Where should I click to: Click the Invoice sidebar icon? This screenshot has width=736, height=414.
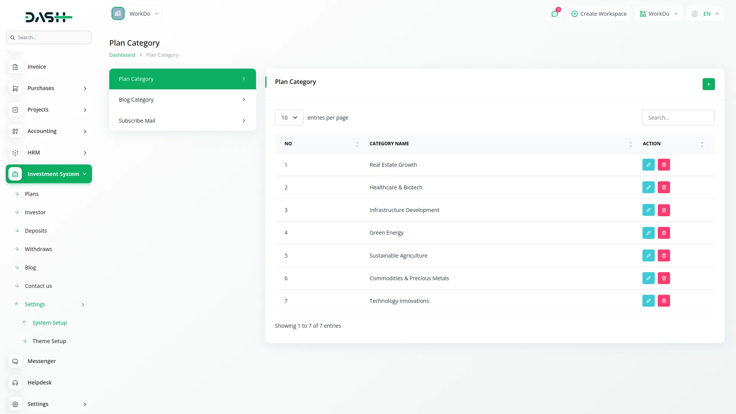pyautogui.click(x=15, y=67)
